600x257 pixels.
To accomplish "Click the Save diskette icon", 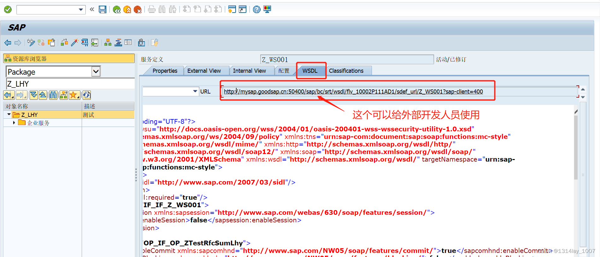I will pyautogui.click(x=103, y=9).
